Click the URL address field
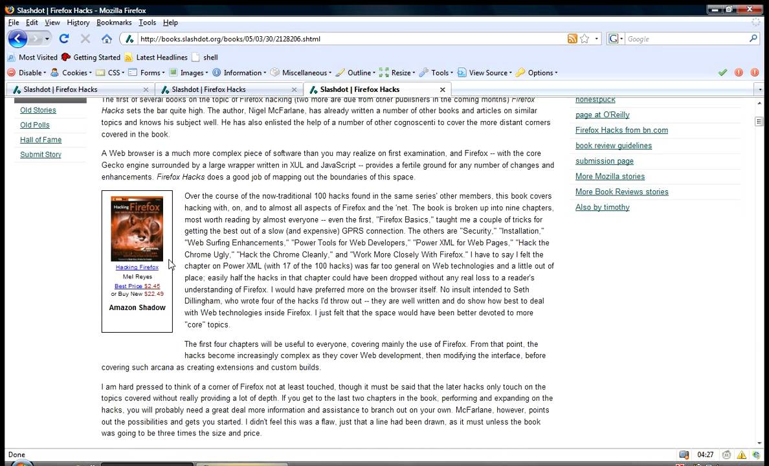The image size is (769, 466). coord(351,39)
